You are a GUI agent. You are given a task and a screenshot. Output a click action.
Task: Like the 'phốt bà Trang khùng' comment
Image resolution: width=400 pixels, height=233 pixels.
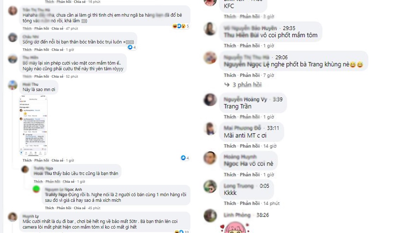(230, 75)
